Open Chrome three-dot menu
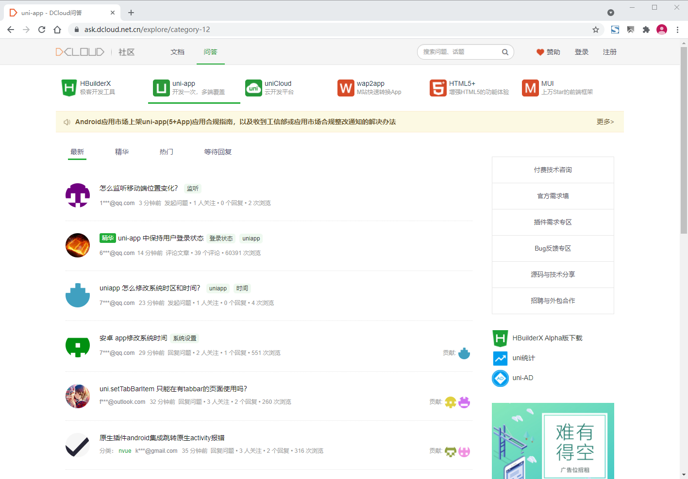The width and height of the screenshot is (688, 479). [x=677, y=30]
